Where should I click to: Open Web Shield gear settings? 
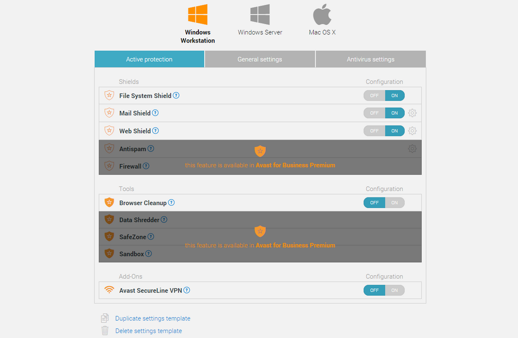[412, 131]
